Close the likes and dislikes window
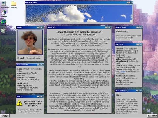The image size is (158, 118). click(141, 91)
